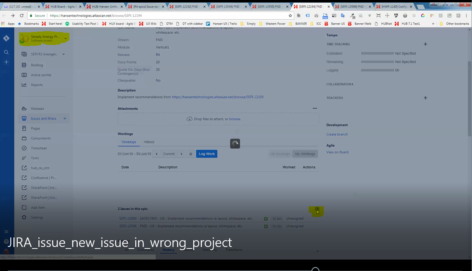Open the Backlog sidebar item
The image size is (472, 271).
[x=37, y=65]
